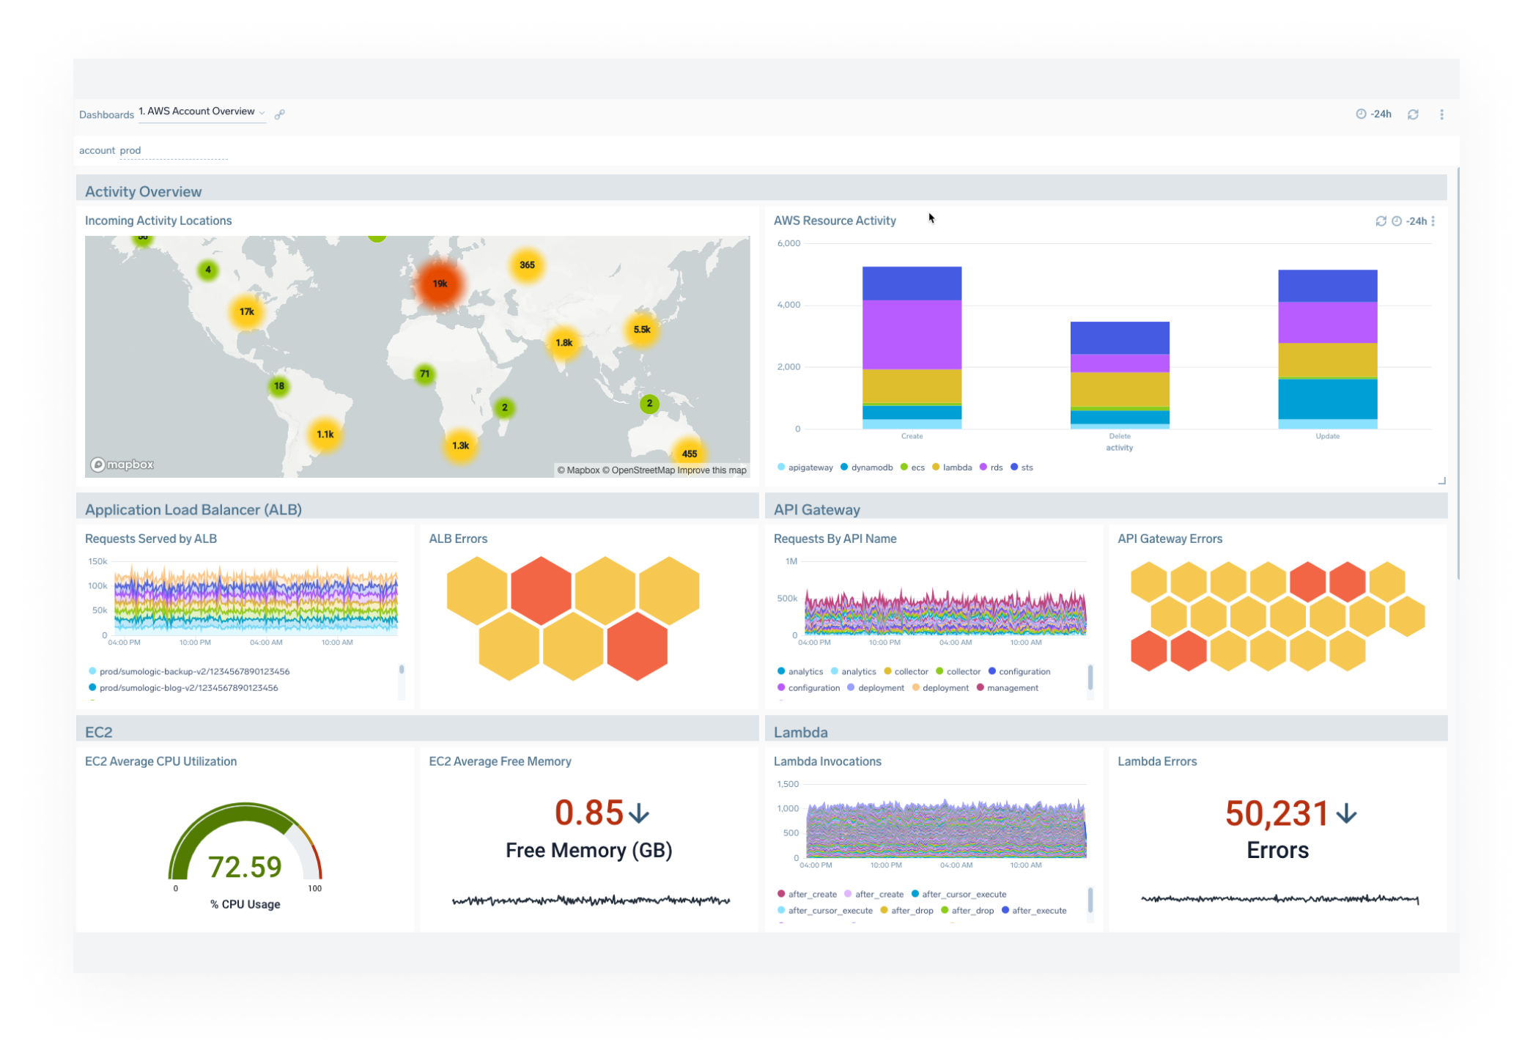Open the OpenStreetMap attribution link
The height and width of the screenshot is (1061, 1533).
tap(638, 470)
